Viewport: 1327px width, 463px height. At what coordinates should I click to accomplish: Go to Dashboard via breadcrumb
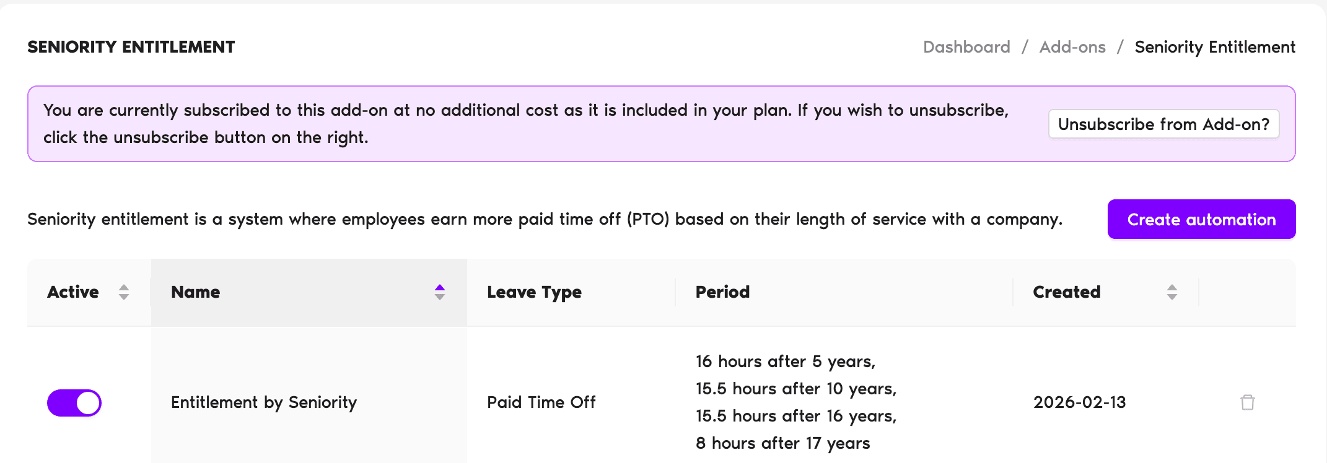pos(966,47)
